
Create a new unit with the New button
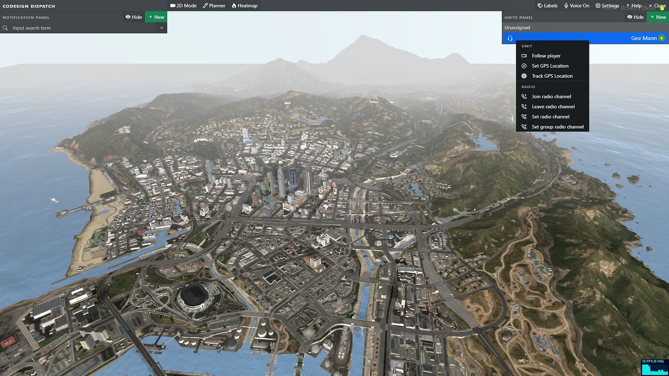point(658,16)
